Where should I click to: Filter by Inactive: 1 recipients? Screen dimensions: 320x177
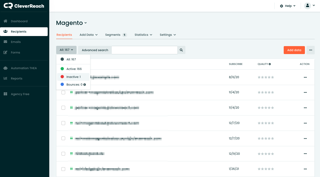(73, 77)
